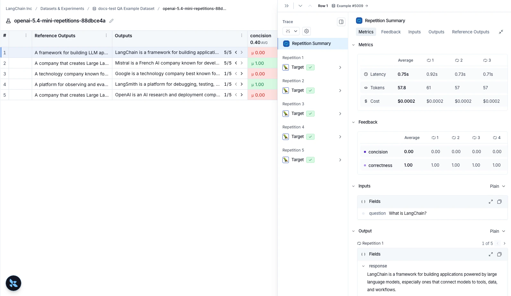Select Target under Repetition 2
511x296 pixels.
pyautogui.click(x=297, y=91)
